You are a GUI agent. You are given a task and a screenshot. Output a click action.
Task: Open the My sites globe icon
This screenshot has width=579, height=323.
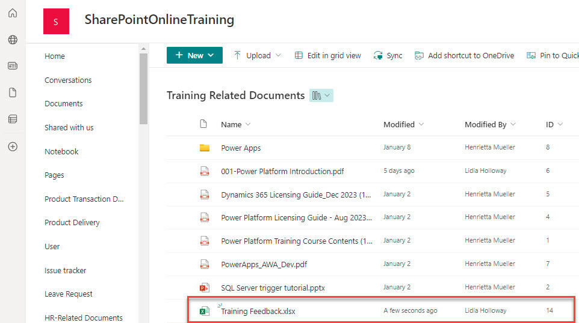point(13,40)
